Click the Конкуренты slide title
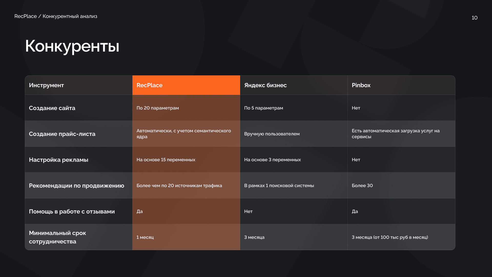 (x=72, y=46)
